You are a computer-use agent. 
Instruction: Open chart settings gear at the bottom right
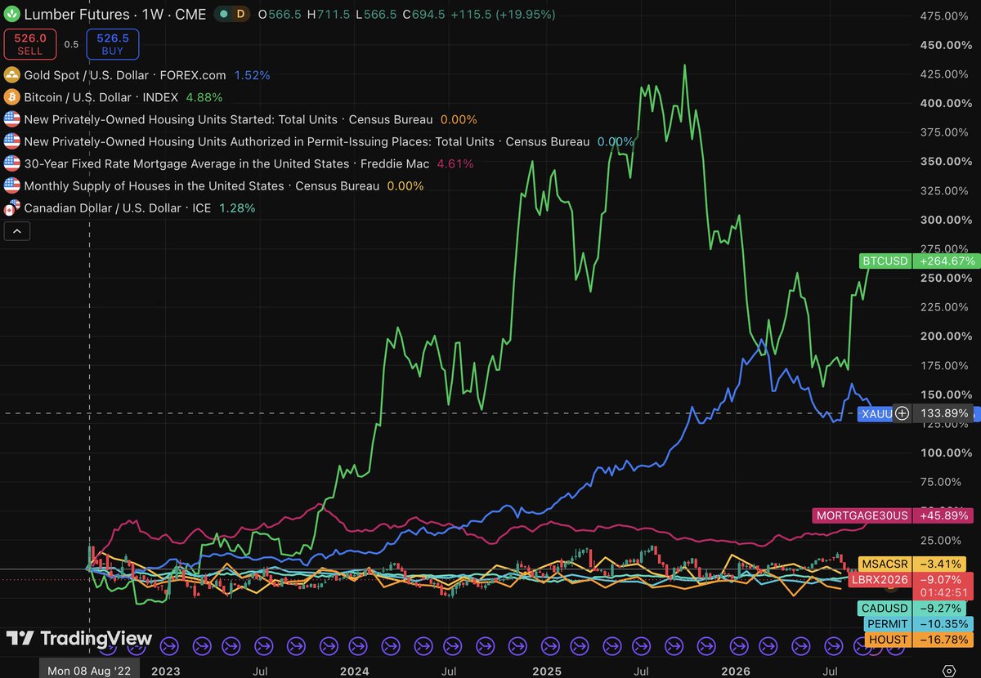(947, 669)
